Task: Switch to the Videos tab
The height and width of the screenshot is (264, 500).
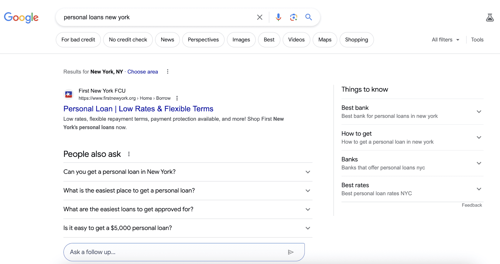Action: 297,40
